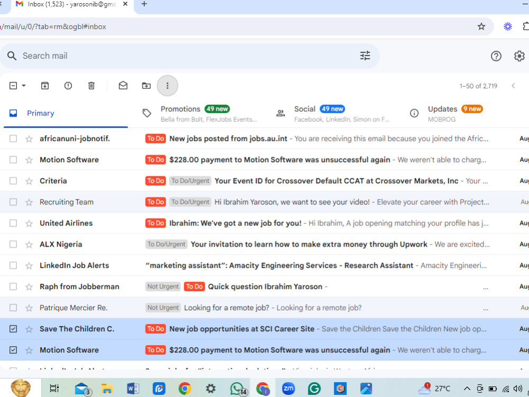Open Gmail Settings gear

pyautogui.click(x=519, y=56)
